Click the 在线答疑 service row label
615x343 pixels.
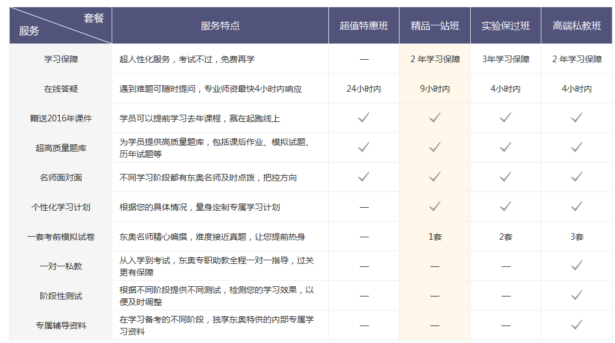pyautogui.click(x=61, y=89)
